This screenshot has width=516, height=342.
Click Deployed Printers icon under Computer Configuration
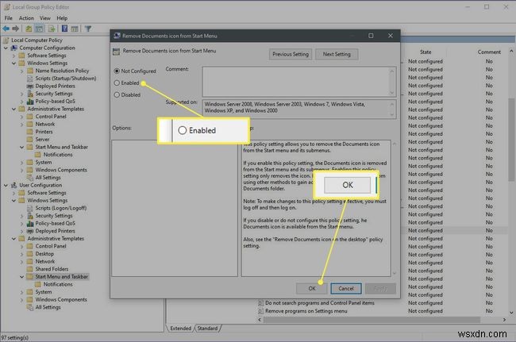coord(30,86)
